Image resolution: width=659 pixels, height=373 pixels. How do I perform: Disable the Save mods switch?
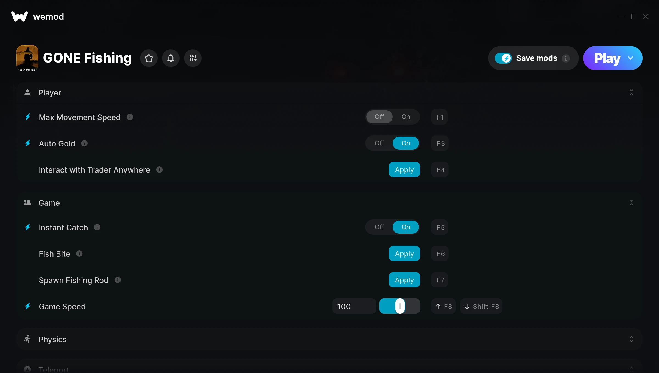pyautogui.click(x=503, y=58)
